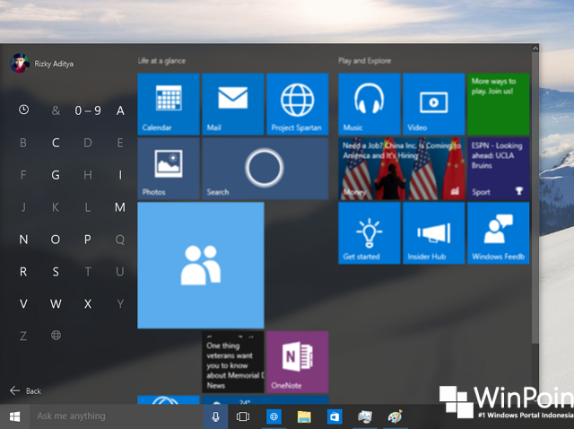Jump to the 0 – 9 section
The image size is (574, 429).
[x=88, y=110]
